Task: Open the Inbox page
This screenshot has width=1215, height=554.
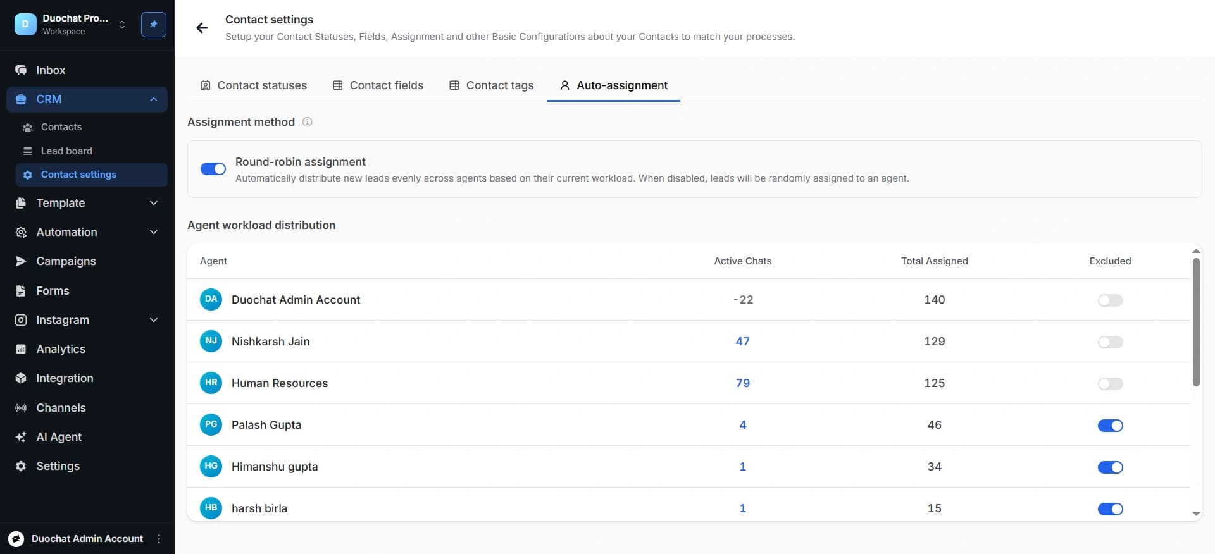Action: coord(87,70)
